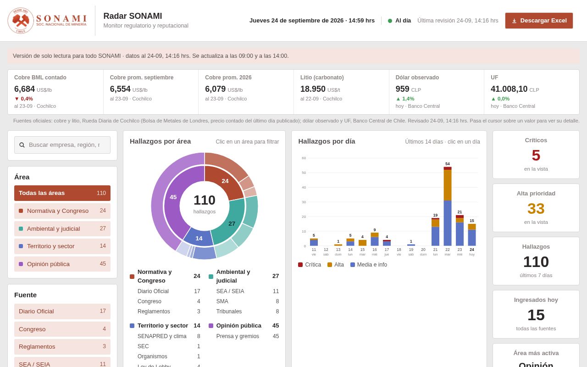Click the 'Organismos' row in area breakdown

click(169, 356)
